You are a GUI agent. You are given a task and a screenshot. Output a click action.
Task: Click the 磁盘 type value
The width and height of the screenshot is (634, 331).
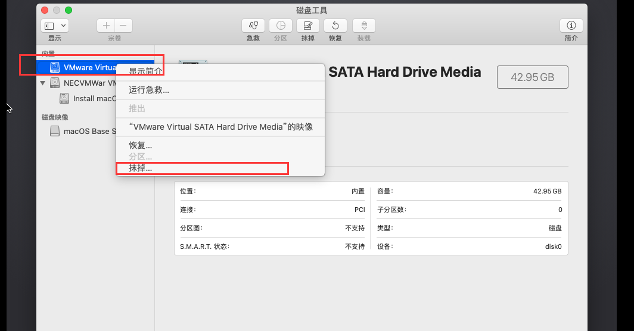[x=555, y=228]
